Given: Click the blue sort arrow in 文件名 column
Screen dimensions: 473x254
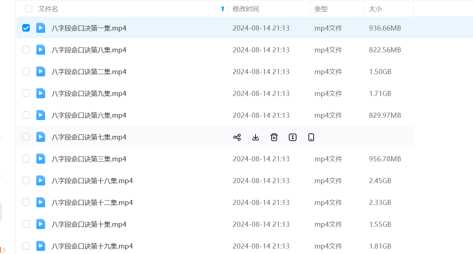Looking at the screenshot, I should (x=223, y=9).
